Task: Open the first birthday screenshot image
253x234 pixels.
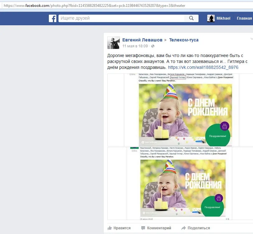Action: [x=180, y=110]
